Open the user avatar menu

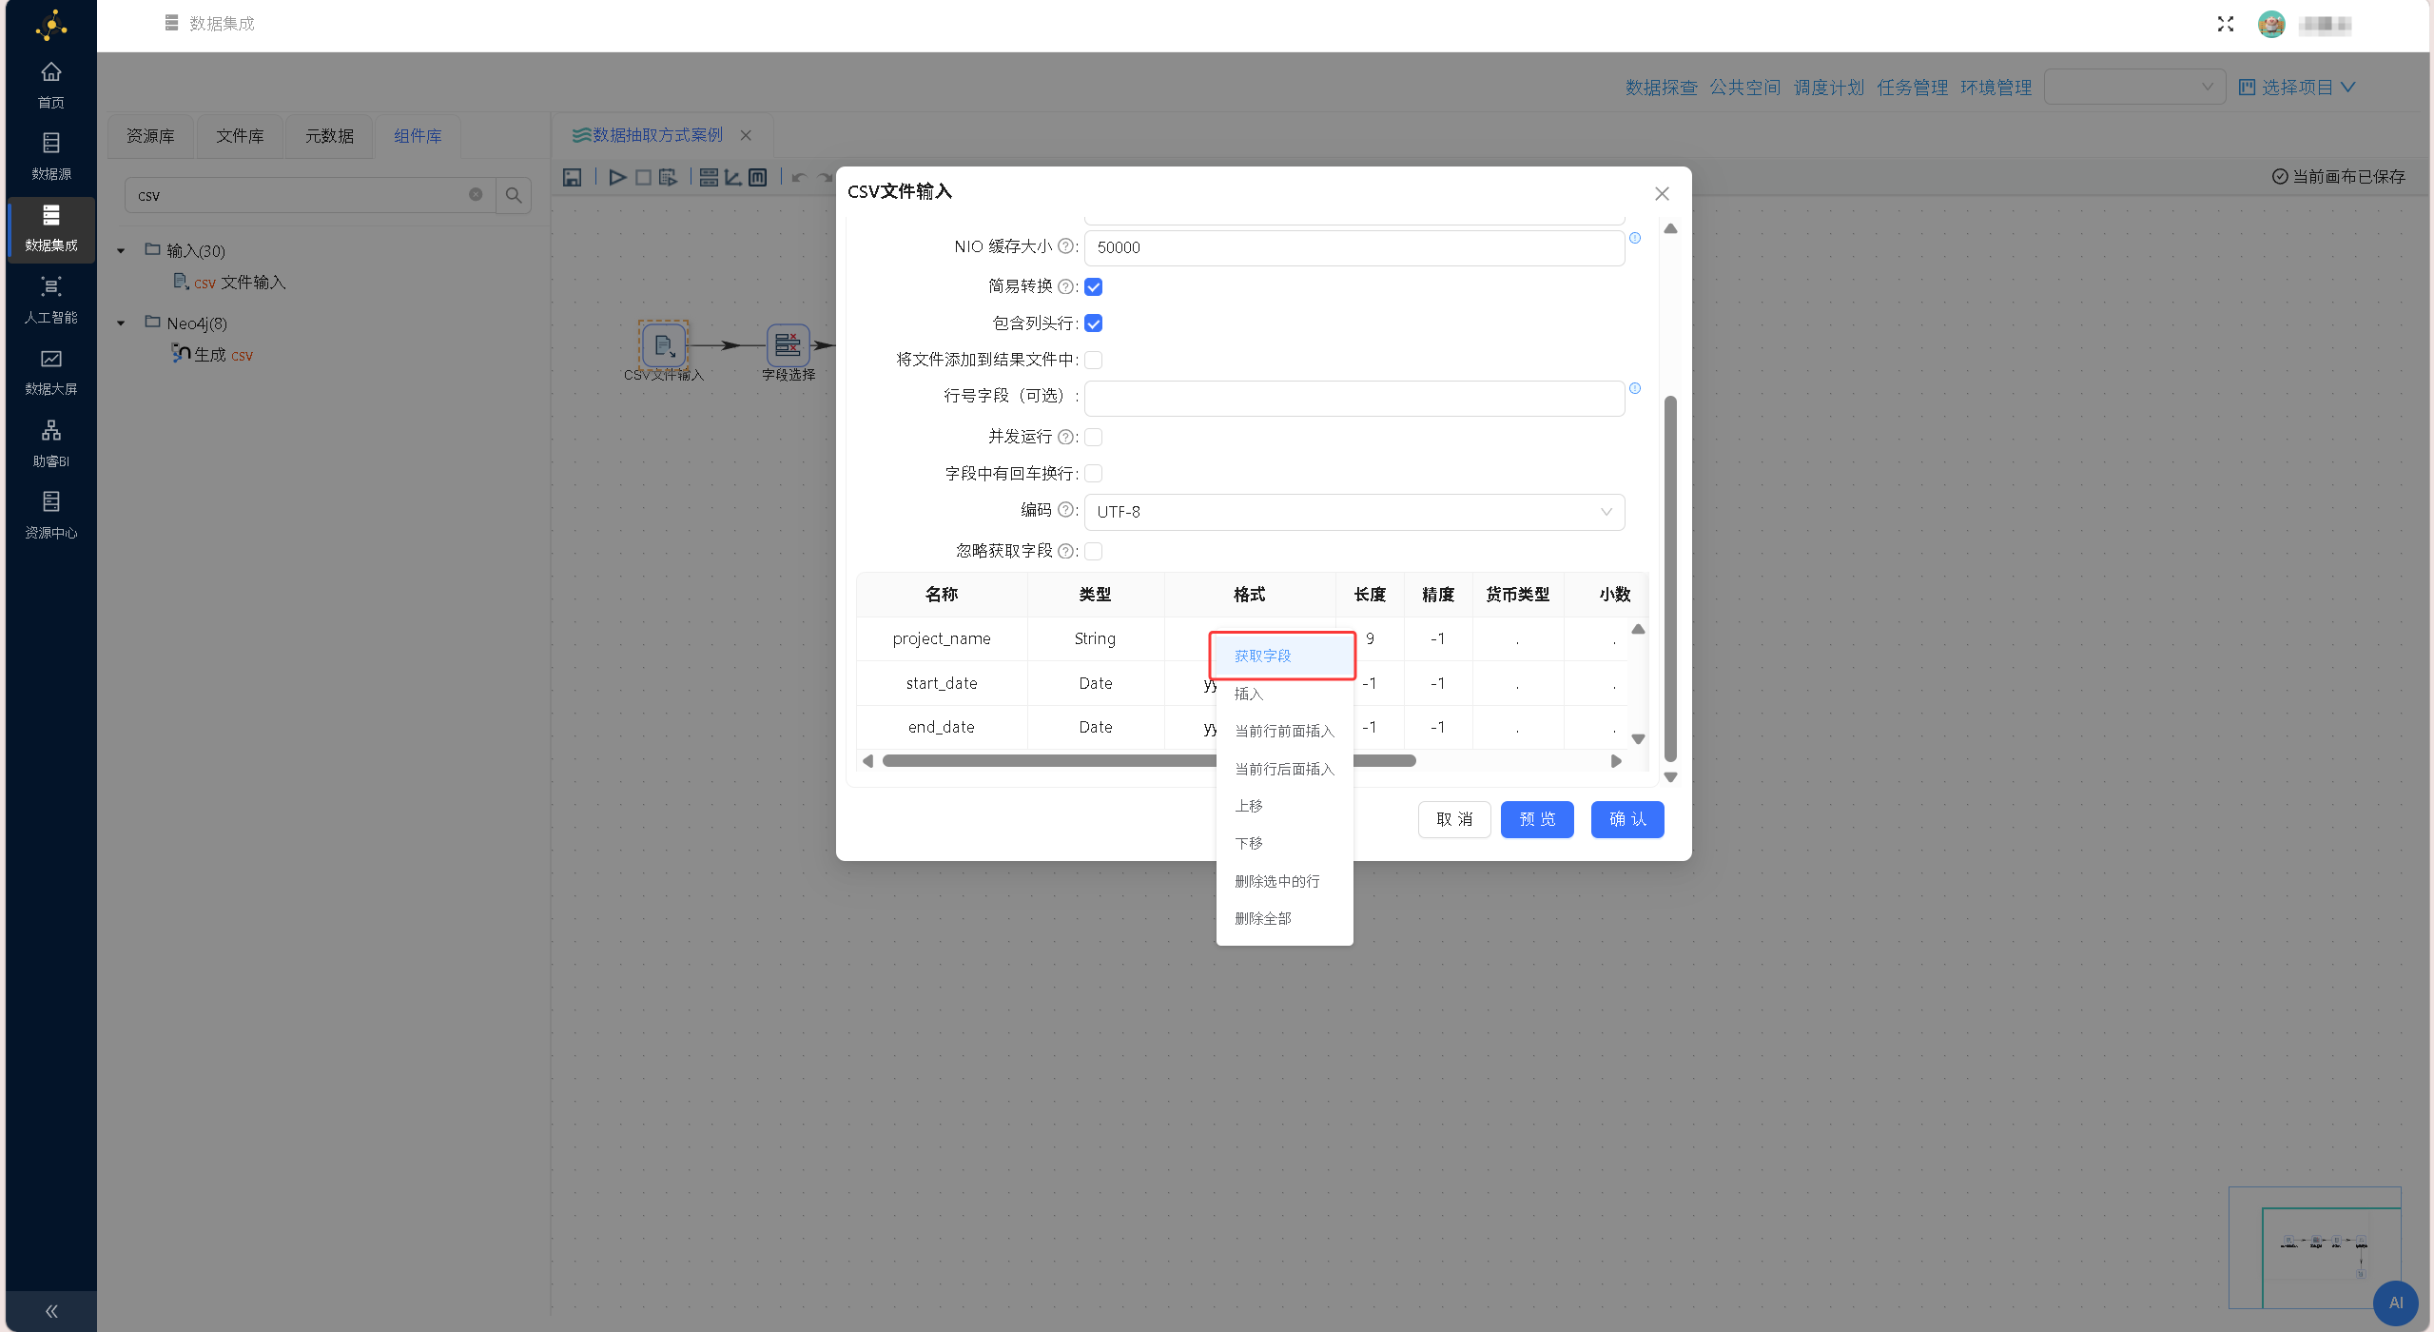[2271, 24]
